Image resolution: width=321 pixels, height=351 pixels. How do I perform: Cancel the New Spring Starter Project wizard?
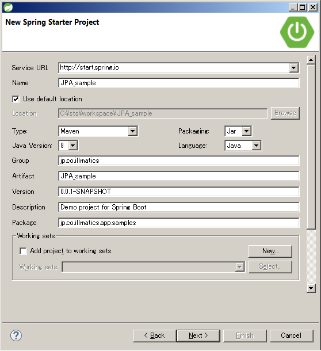291,335
